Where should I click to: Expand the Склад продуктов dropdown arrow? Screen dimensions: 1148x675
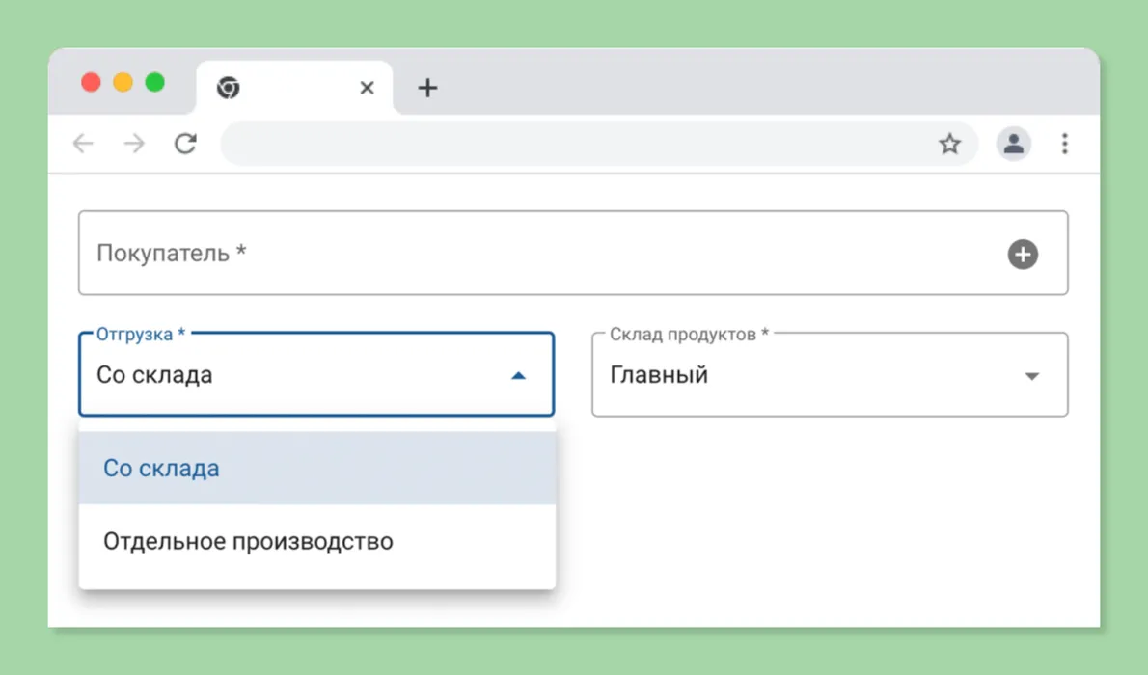tap(1031, 376)
